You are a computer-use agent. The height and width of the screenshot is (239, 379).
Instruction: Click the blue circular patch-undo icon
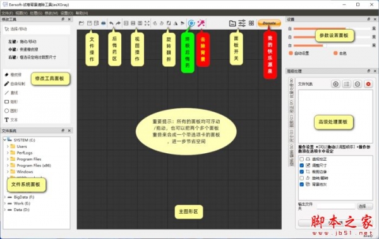coord(191,23)
